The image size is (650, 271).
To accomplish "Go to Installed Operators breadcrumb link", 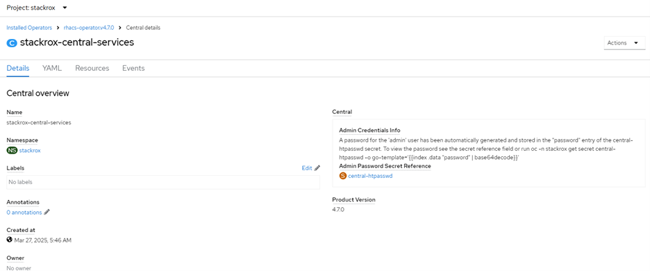I will point(29,28).
